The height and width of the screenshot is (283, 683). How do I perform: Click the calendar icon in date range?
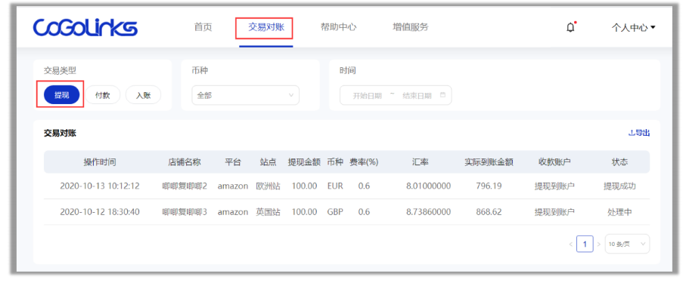tap(442, 95)
